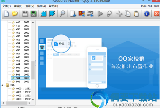Image resolution: width=160 pixels, height=108 pixels.
Task: Open the 操作(A) menu
Action: pos(41,6)
